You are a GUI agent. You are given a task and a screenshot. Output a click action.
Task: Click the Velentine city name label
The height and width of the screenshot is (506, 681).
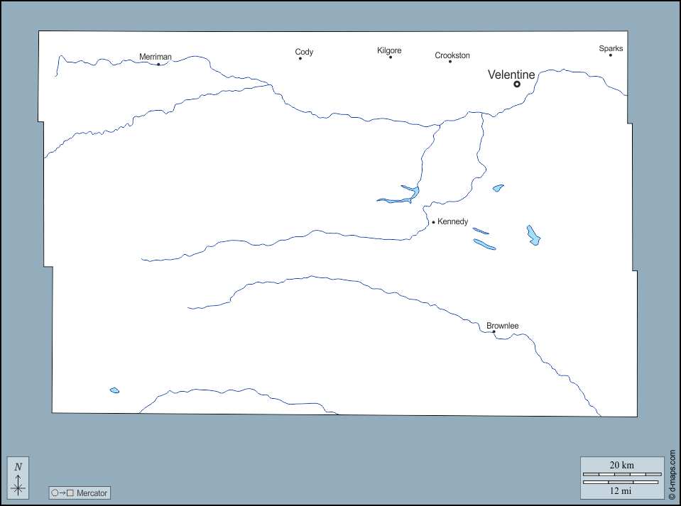tap(511, 75)
